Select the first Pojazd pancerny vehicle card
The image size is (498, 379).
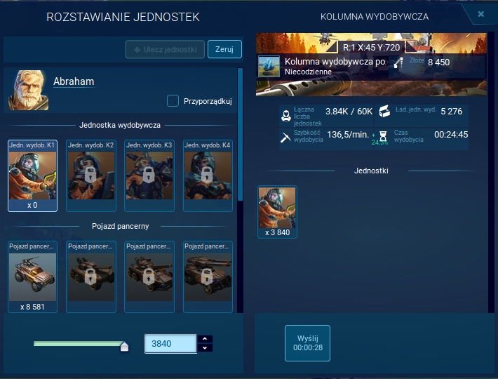(x=32, y=277)
